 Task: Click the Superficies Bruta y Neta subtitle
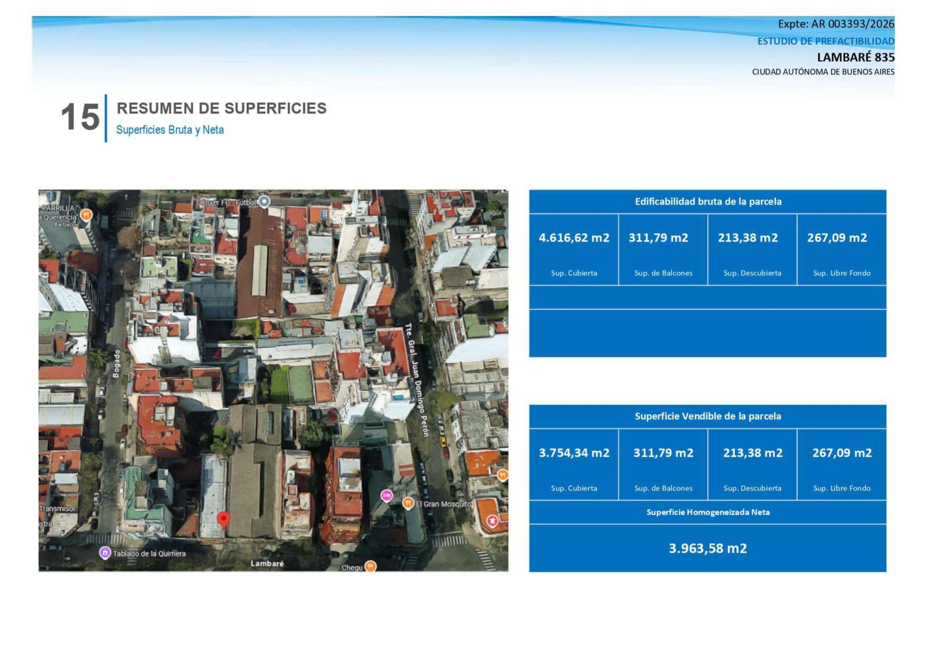click(170, 130)
